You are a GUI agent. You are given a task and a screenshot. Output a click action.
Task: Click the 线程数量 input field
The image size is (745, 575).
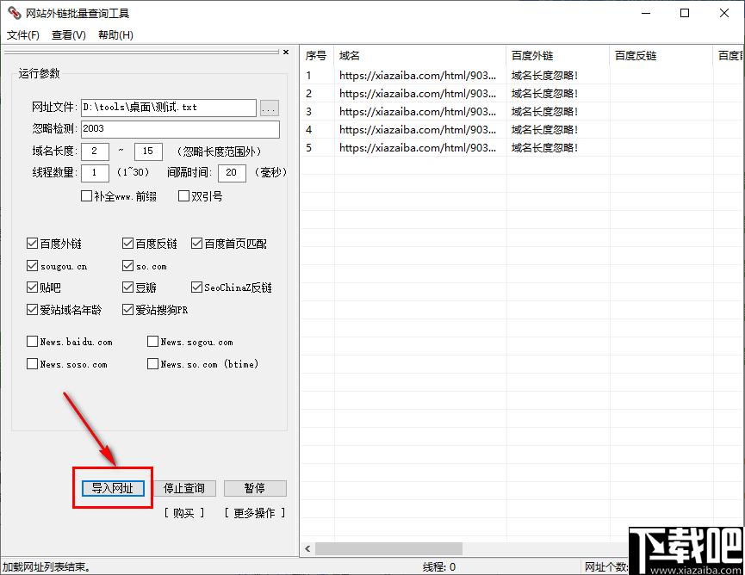coord(95,173)
